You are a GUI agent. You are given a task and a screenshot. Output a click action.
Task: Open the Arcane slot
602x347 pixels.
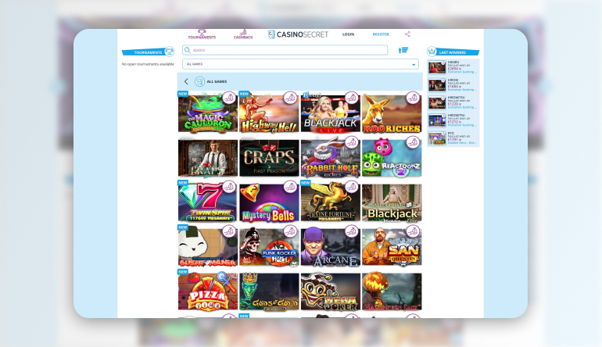click(330, 247)
